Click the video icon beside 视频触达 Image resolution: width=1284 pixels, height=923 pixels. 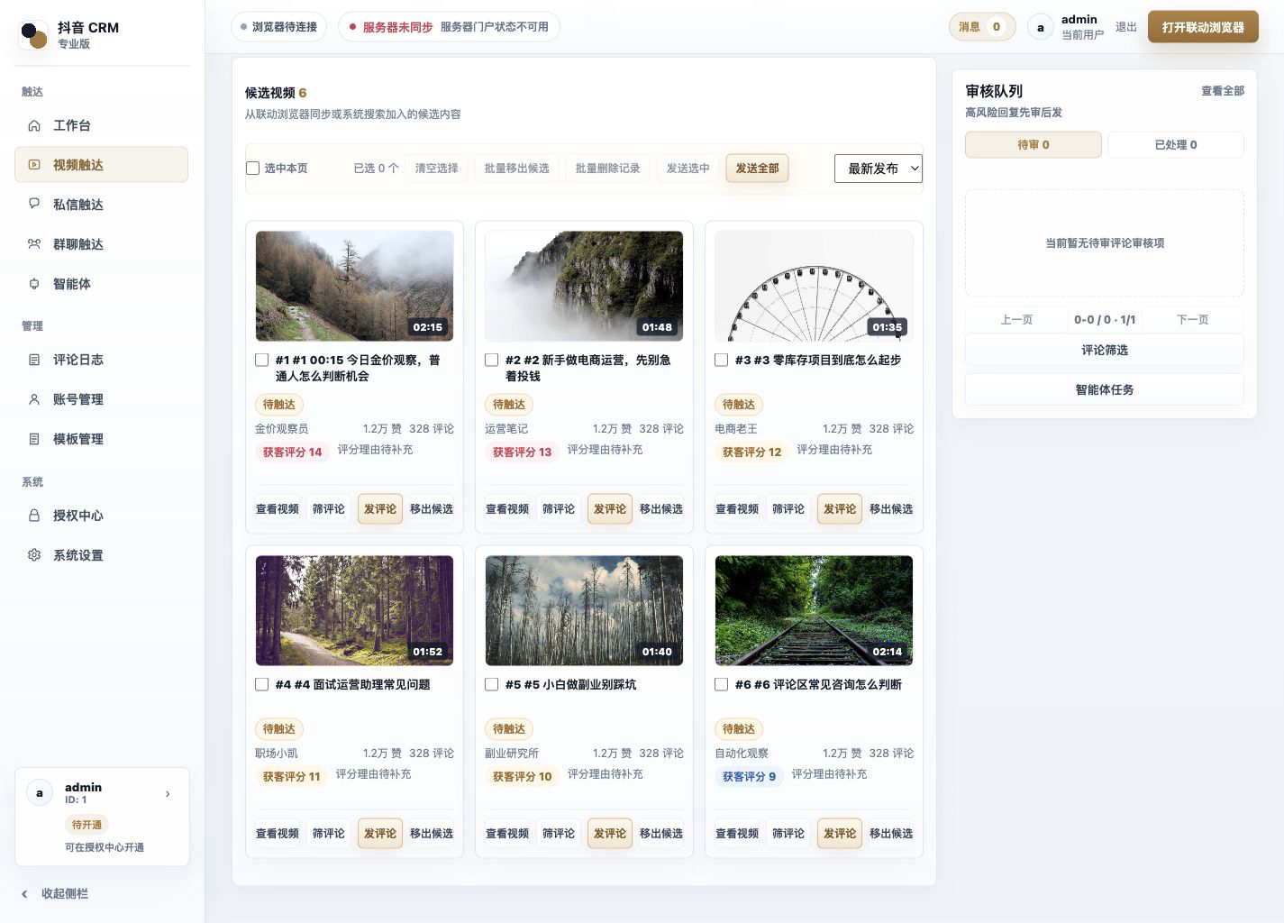[34, 165]
